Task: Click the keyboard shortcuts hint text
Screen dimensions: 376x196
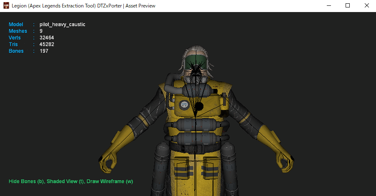Action: 71,181
